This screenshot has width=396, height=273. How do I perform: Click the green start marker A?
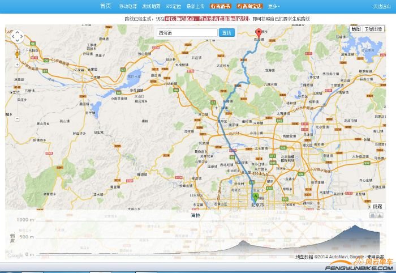pos(255,197)
